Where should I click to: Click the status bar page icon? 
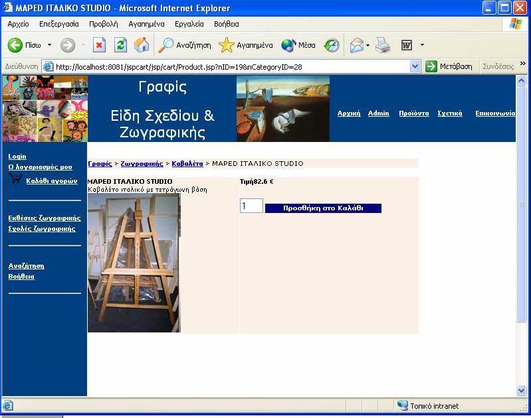coord(8,405)
